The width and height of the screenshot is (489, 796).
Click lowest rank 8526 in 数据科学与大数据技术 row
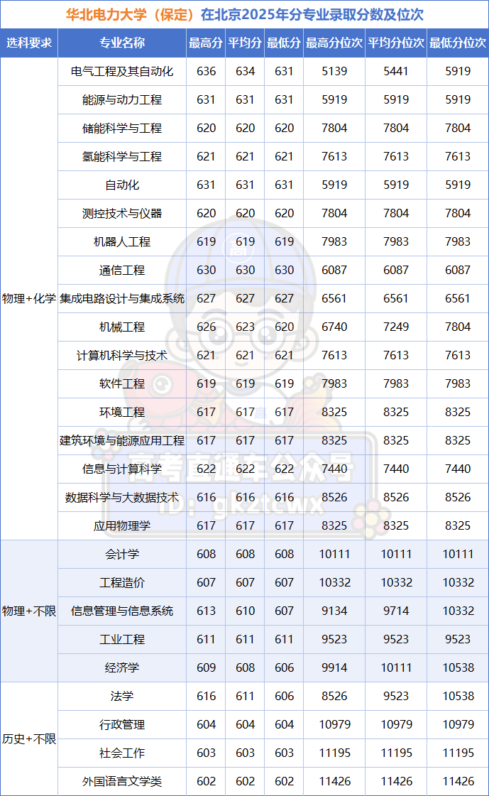pos(458,498)
